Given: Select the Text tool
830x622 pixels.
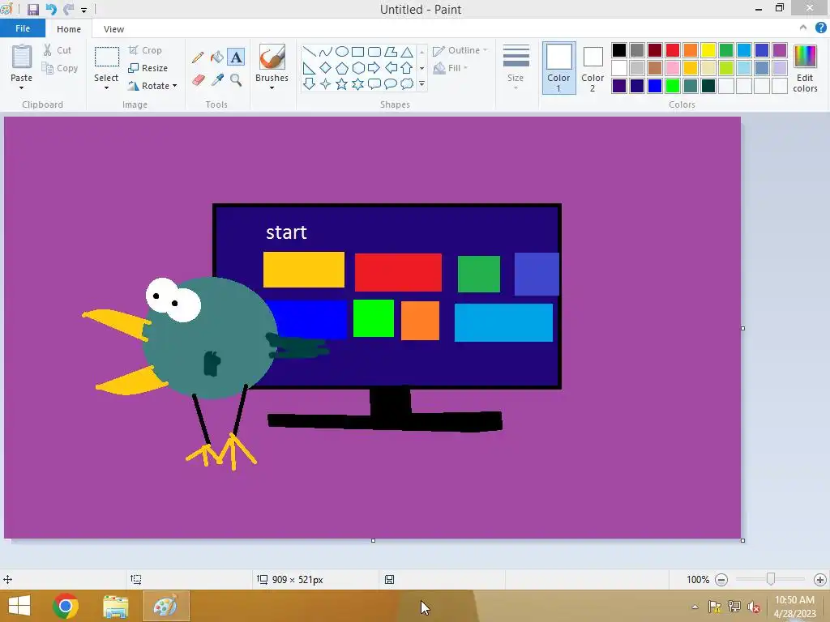Looking at the screenshot, I should tap(236, 58).
